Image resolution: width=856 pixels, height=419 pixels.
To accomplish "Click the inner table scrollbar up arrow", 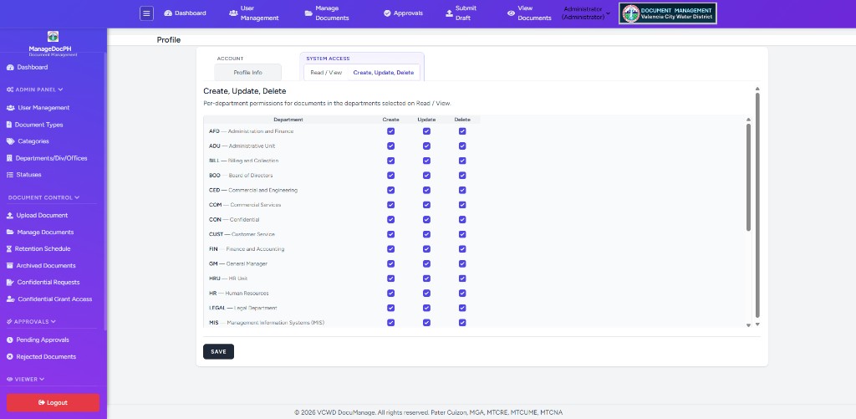I will tap(748, 119).
